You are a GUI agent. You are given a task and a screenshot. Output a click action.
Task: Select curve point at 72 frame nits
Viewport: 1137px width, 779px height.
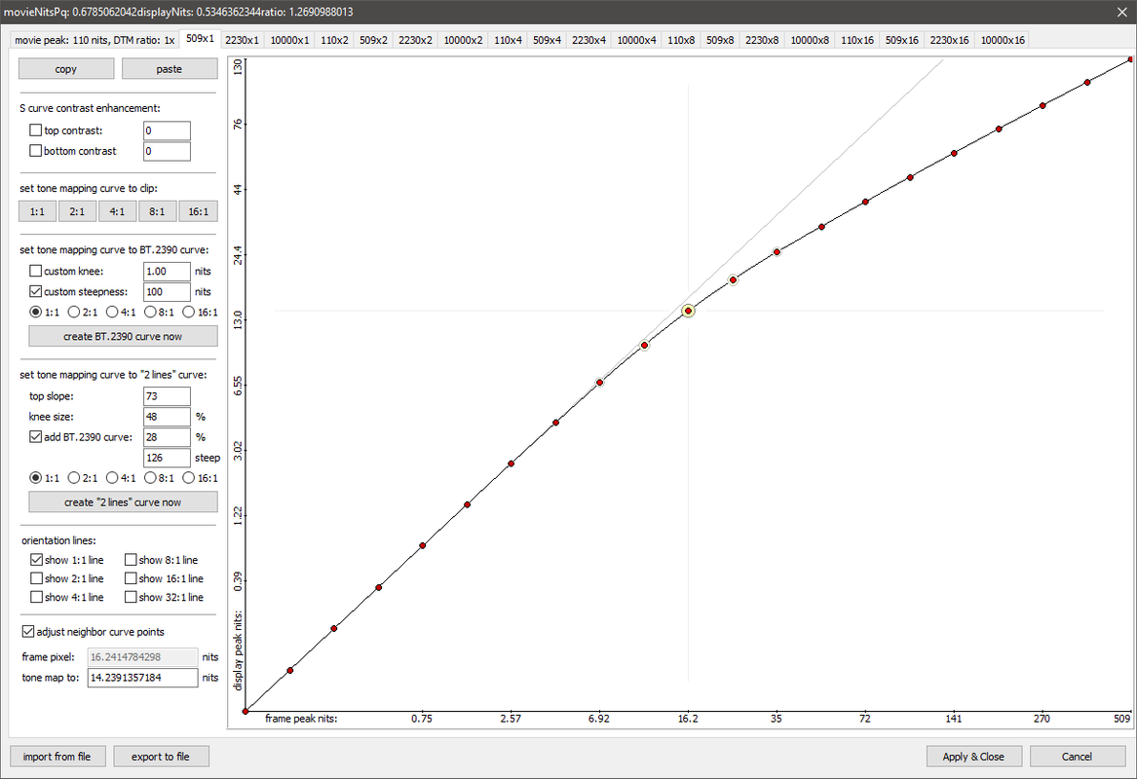click(x=866, y=203)
